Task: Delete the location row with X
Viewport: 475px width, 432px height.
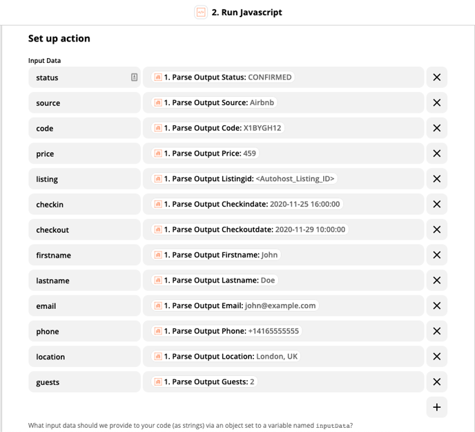Action: coord(436,357)
